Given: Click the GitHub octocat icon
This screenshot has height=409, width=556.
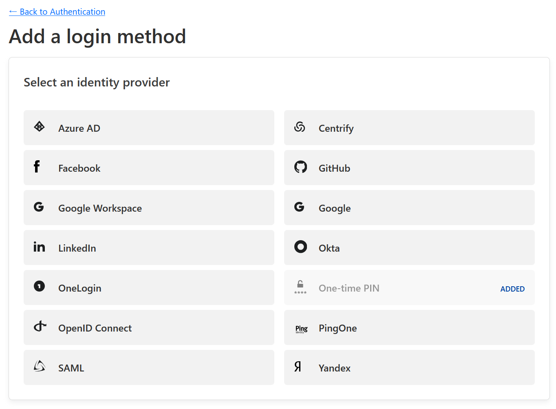Looking at the screenshot, I should [300, 167].
